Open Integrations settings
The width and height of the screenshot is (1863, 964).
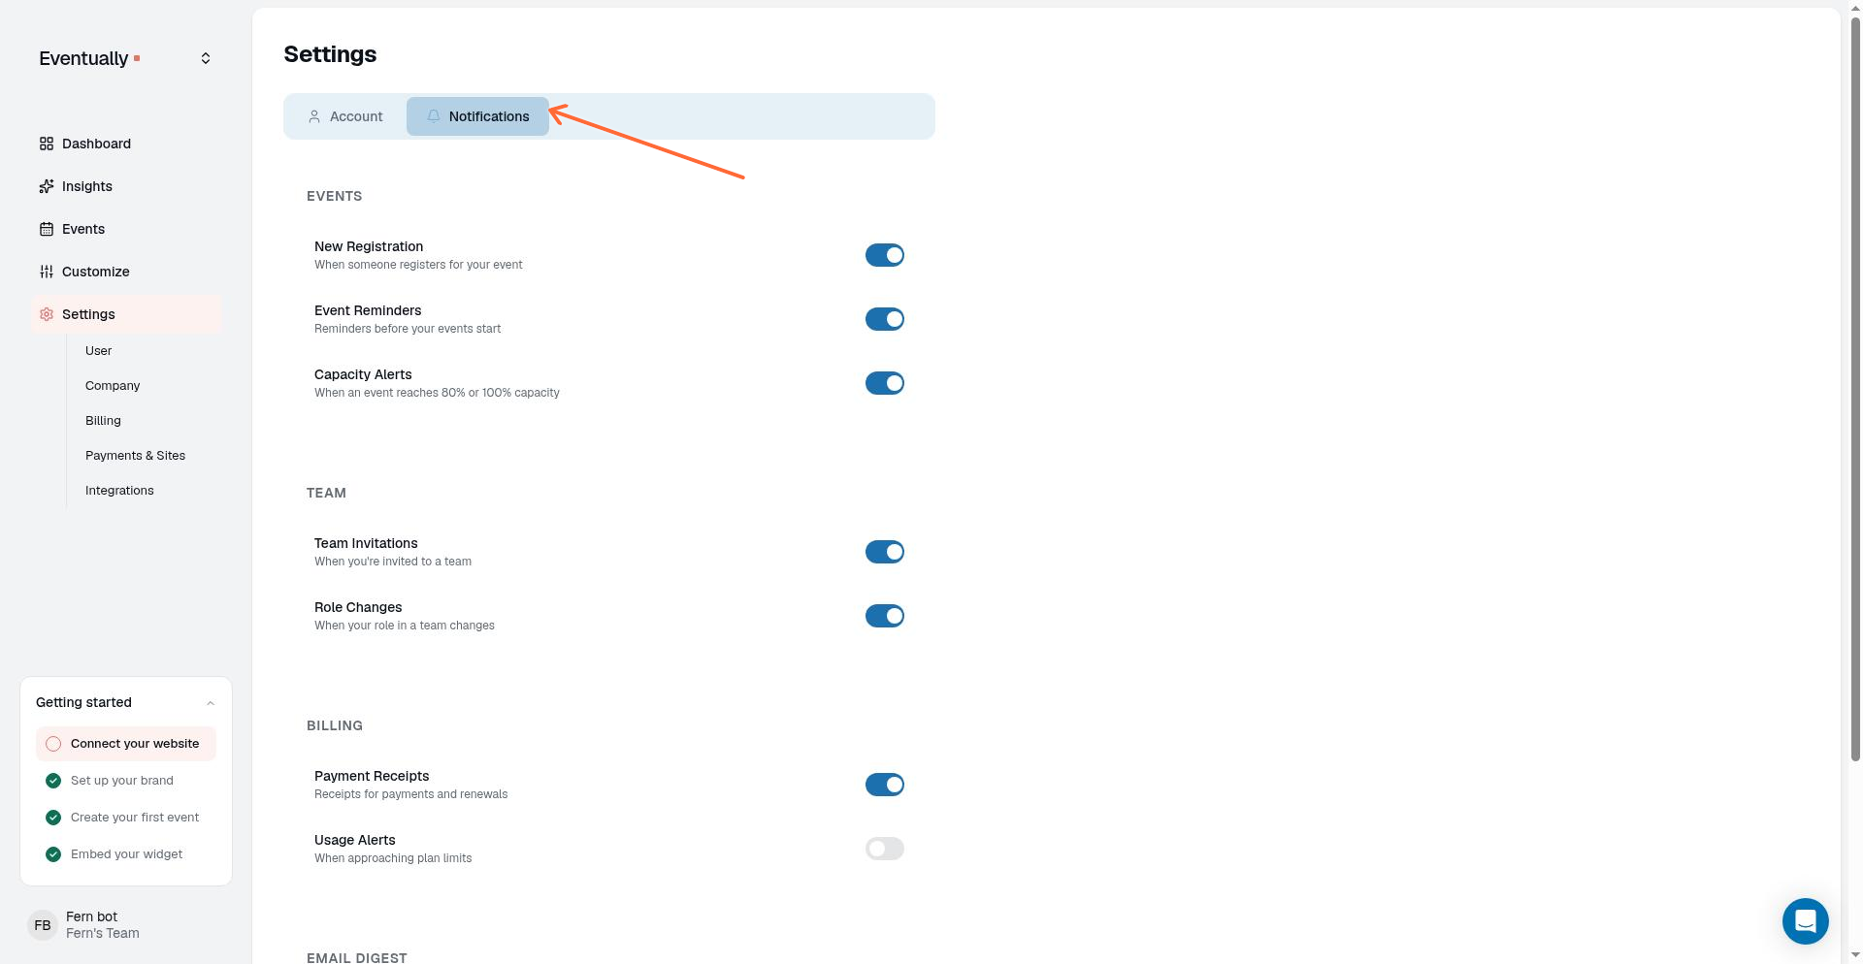click(x=119, y=491)
